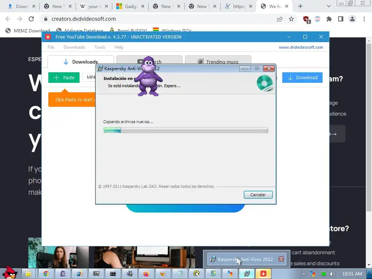This screenshot has height=279, width=372.
Task: Click the taskbar clock showing 10:31 AM
Action: 352,274
